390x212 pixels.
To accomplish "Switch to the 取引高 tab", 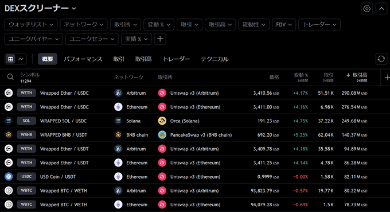I will click(x=143, y=59).
